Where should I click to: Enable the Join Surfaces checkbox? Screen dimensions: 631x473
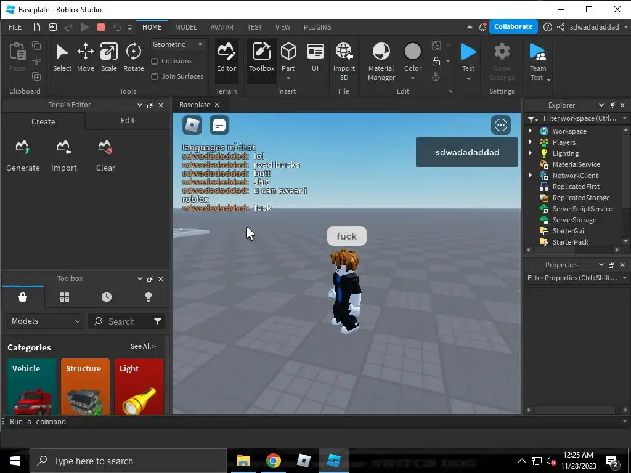coord(154,76)
